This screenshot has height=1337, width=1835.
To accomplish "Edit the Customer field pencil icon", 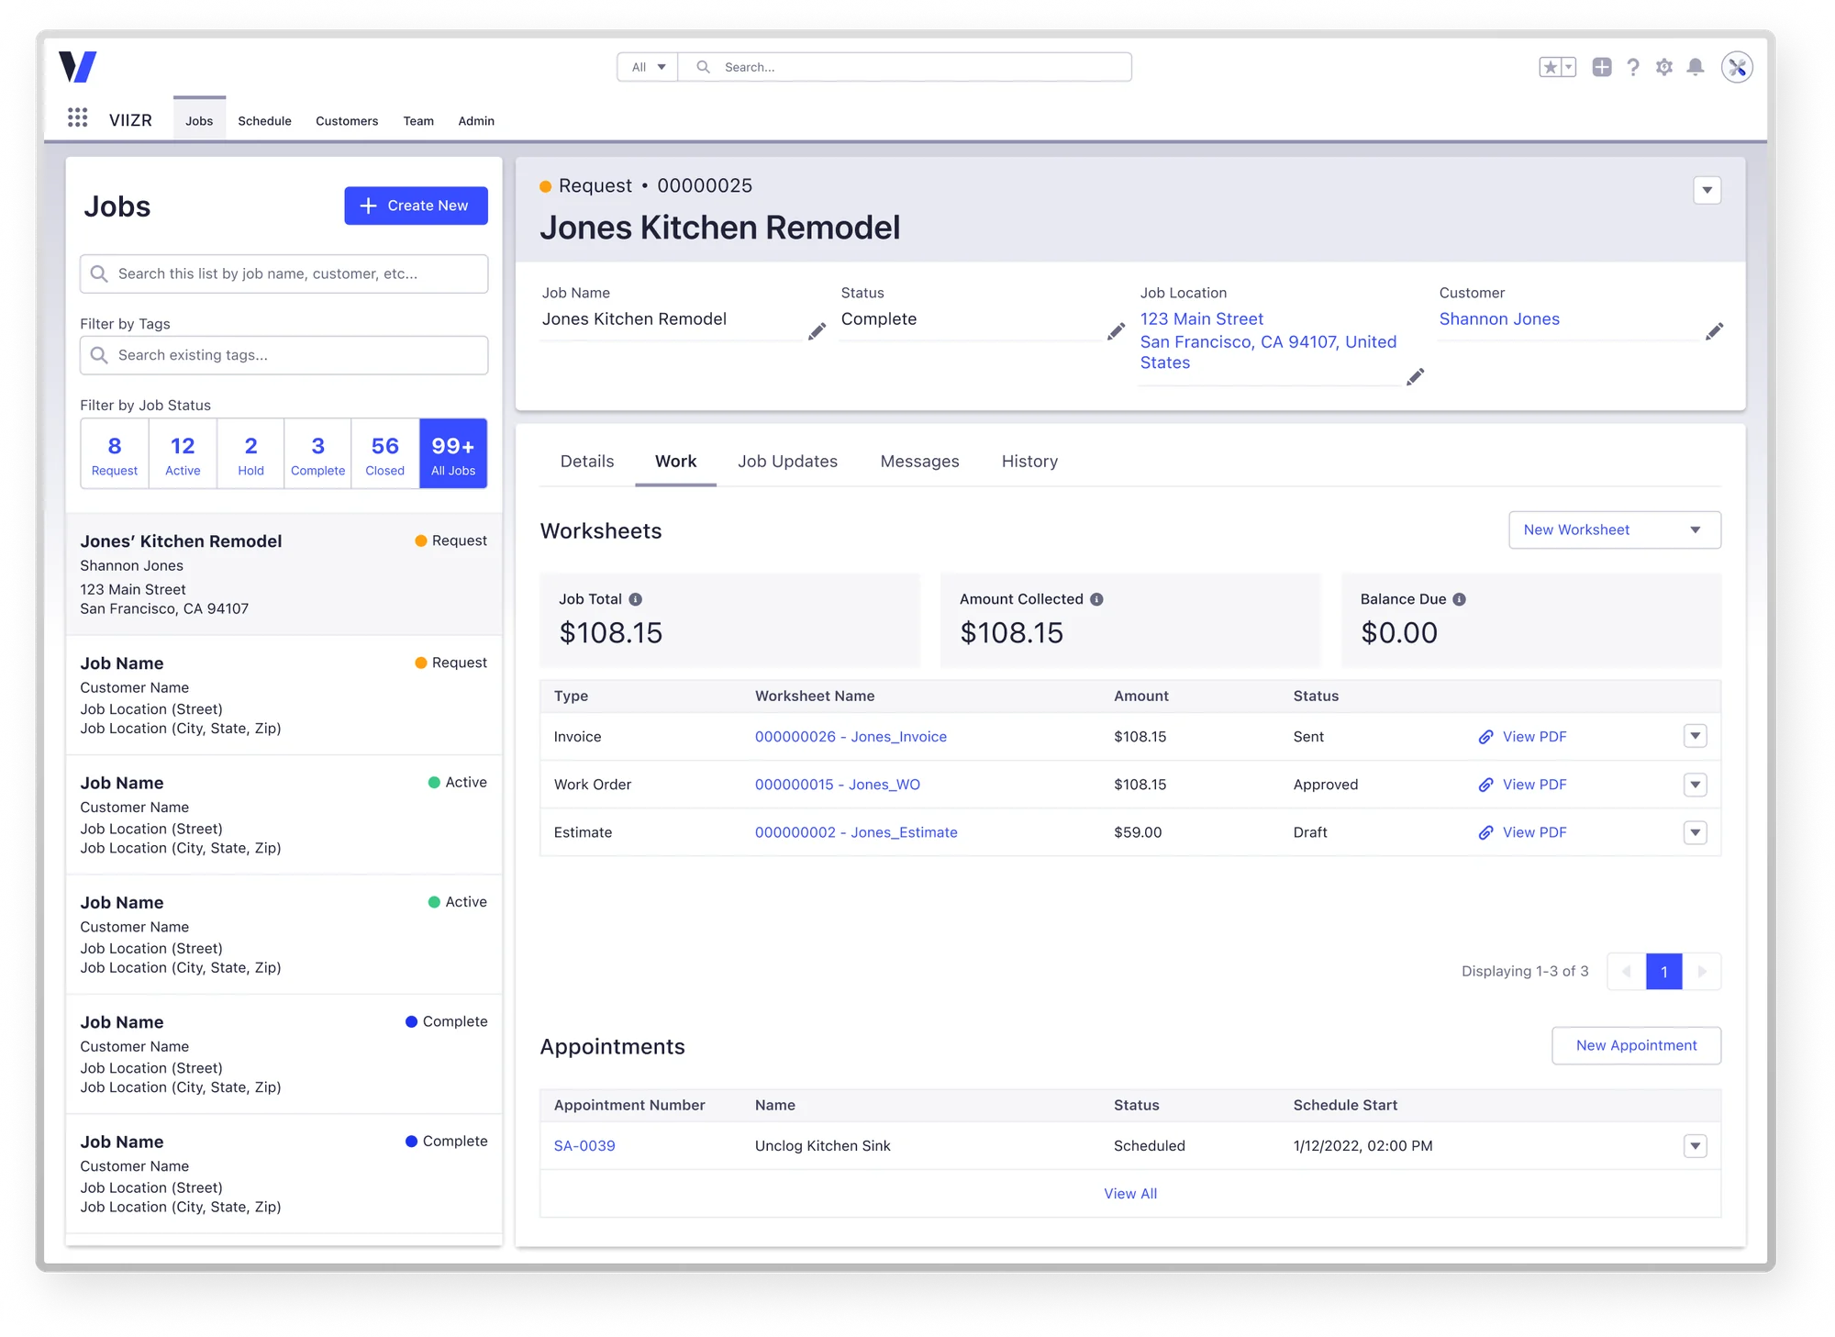I will [1714, 331].
